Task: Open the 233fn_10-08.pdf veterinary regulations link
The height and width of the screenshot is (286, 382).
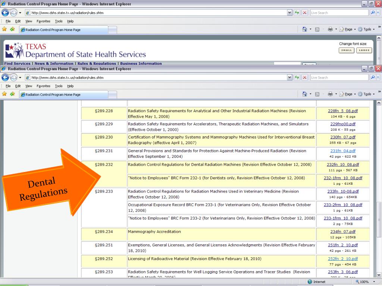Action: [343, 191]
